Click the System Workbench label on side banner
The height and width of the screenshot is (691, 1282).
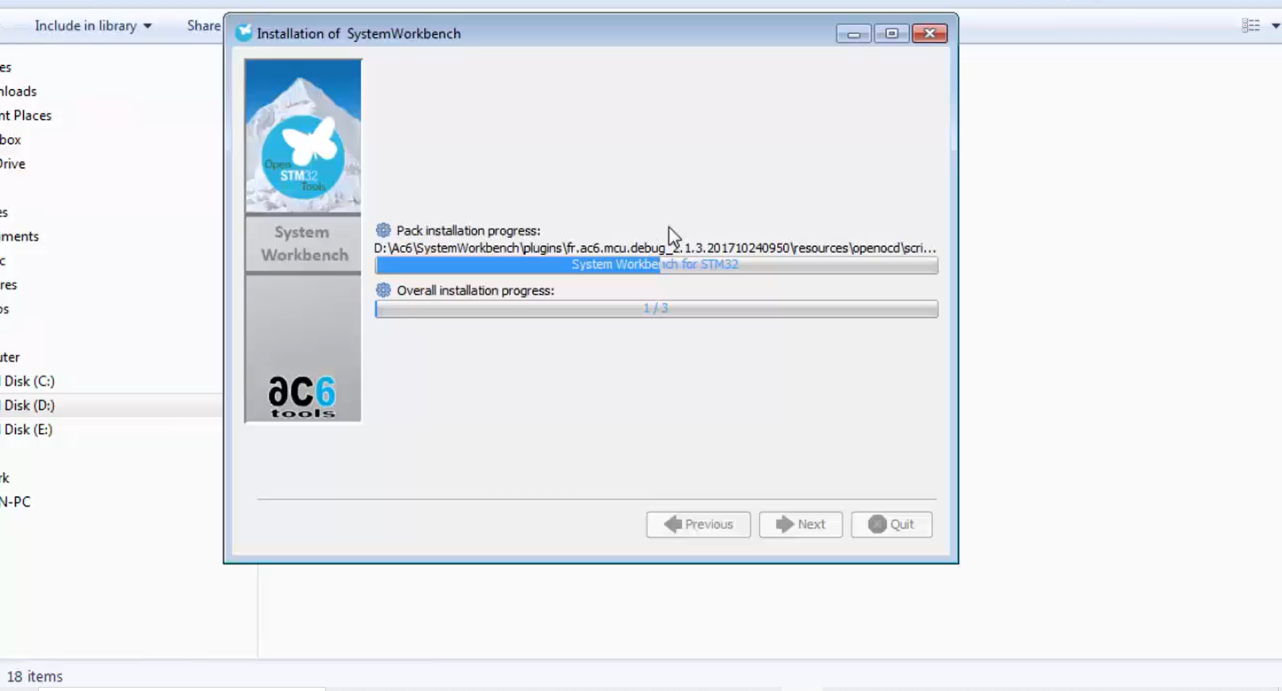[304, 243]
